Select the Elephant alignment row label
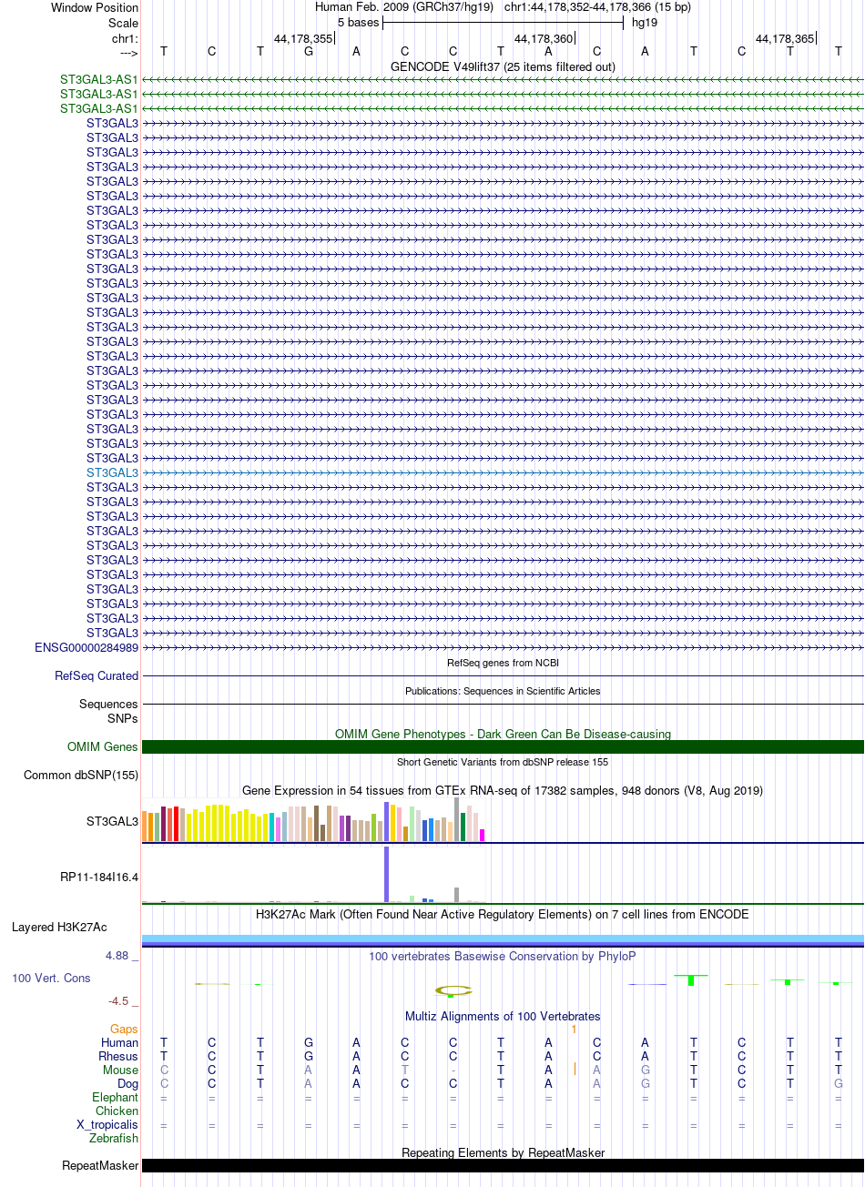865x1187 pixels. pos(115,1097)
